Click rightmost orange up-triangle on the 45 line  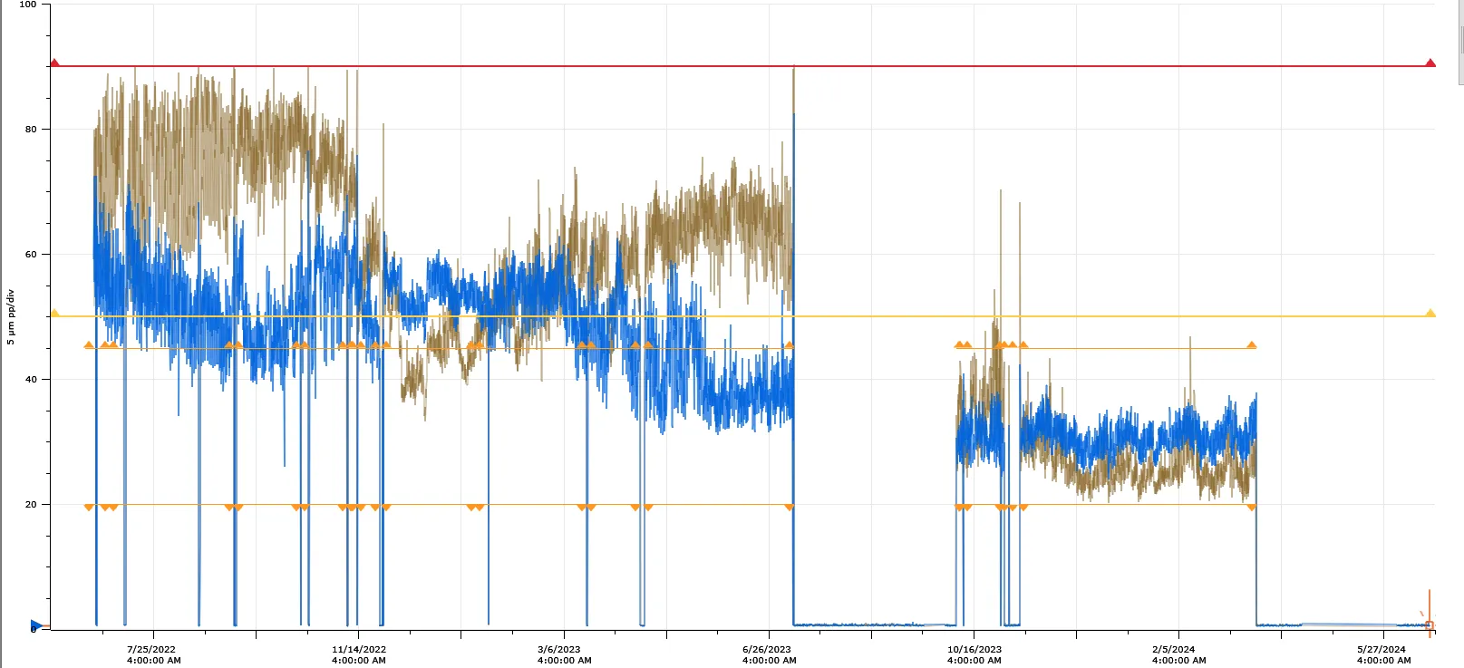point(1251,345)
